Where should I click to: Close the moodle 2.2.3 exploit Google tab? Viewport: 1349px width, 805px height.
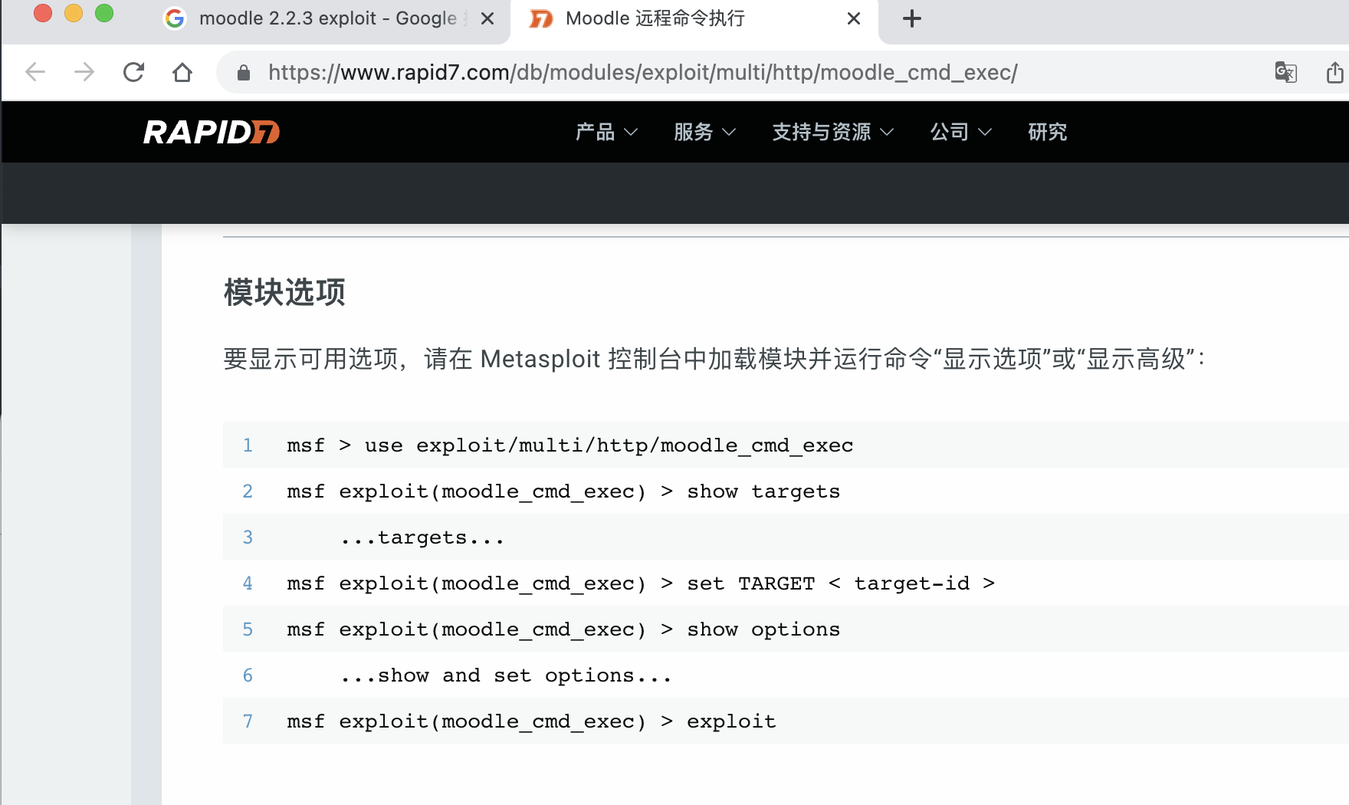(x=487, y=19)
